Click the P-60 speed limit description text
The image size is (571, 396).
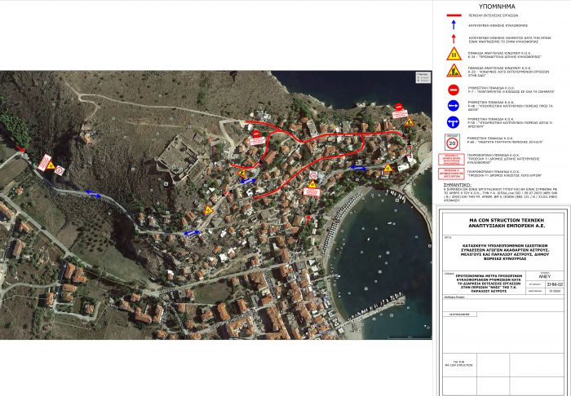(506, 140)
